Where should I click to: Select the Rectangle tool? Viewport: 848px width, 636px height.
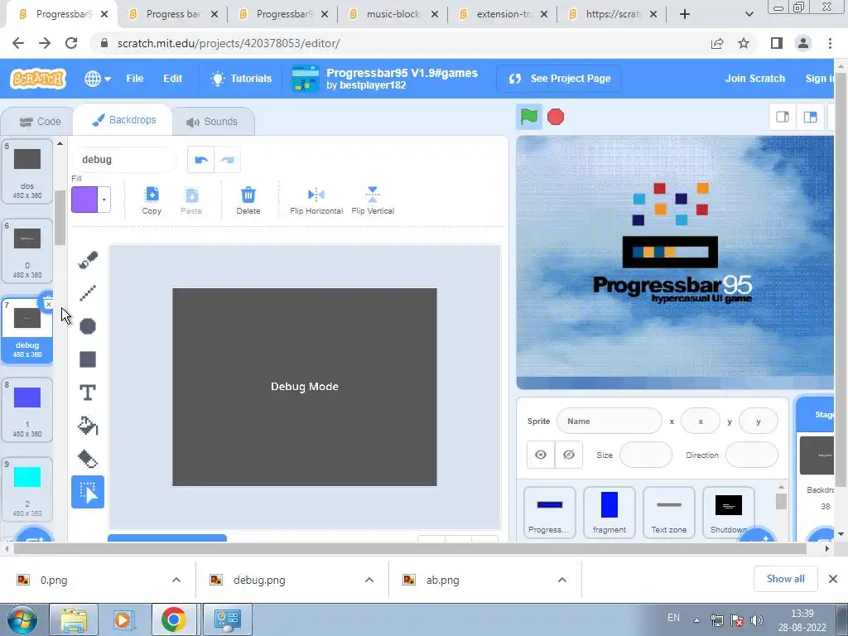tap(88, 359)
